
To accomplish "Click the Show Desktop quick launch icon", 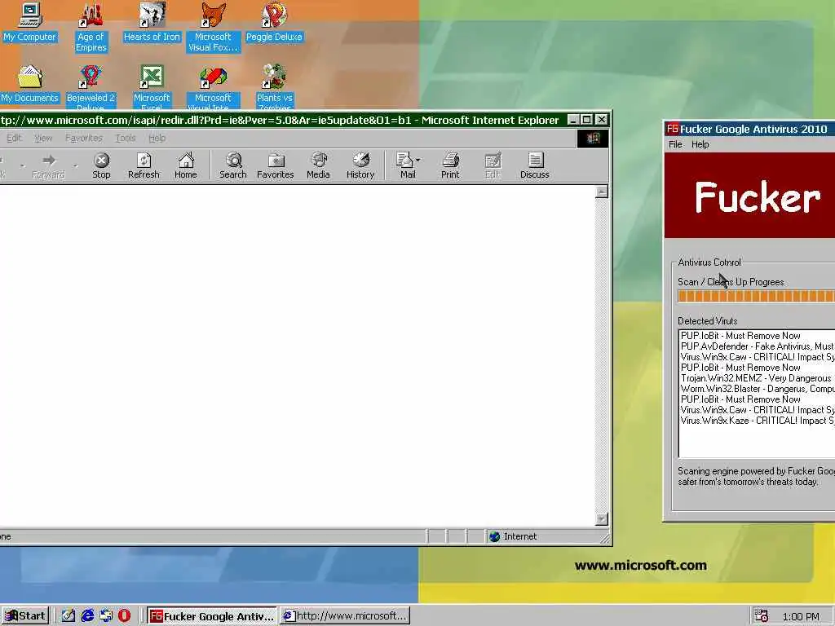I will pyautogui.click(x=68, y=616).
